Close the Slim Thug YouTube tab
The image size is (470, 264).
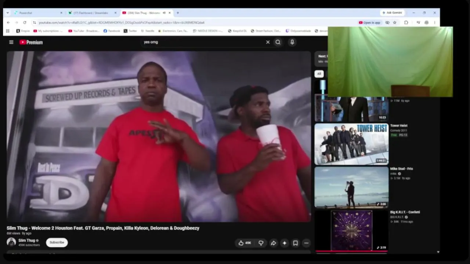(170, 13)
